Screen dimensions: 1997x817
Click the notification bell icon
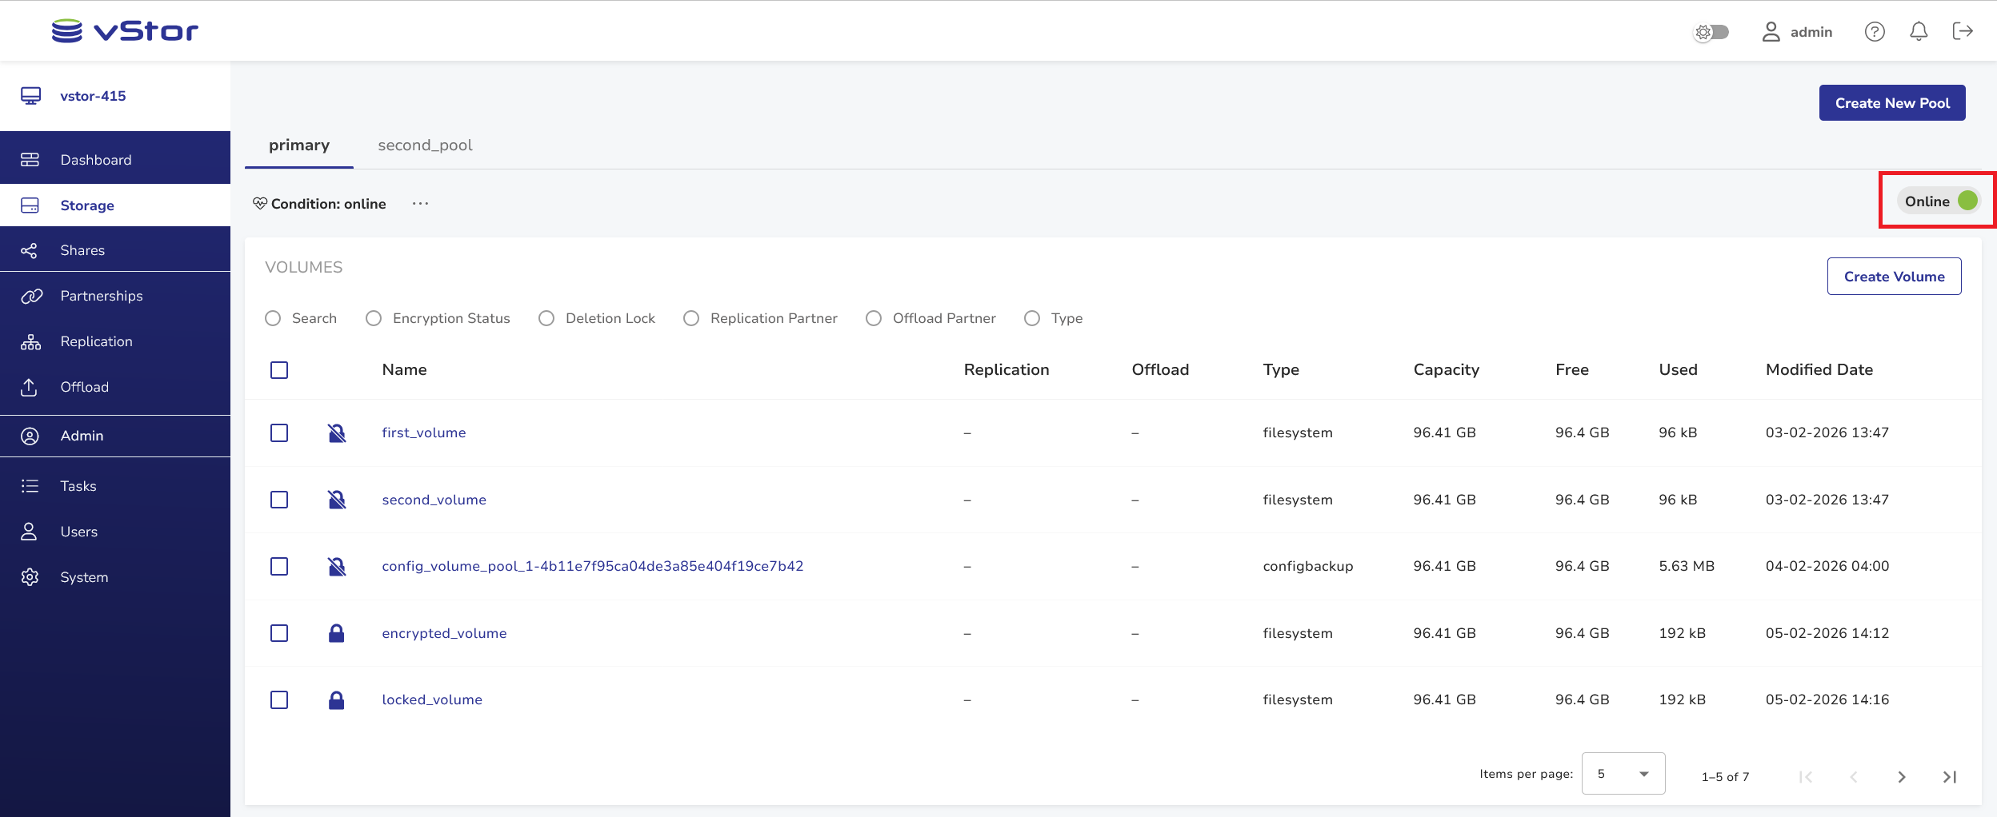pos(1918,31)
